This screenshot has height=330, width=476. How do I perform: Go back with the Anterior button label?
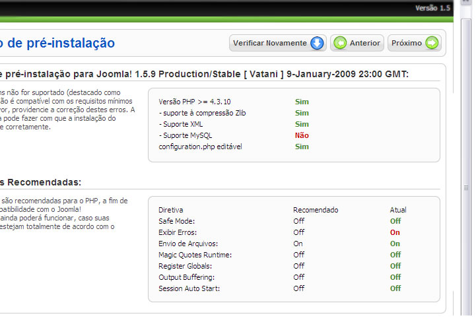(365, 43)
